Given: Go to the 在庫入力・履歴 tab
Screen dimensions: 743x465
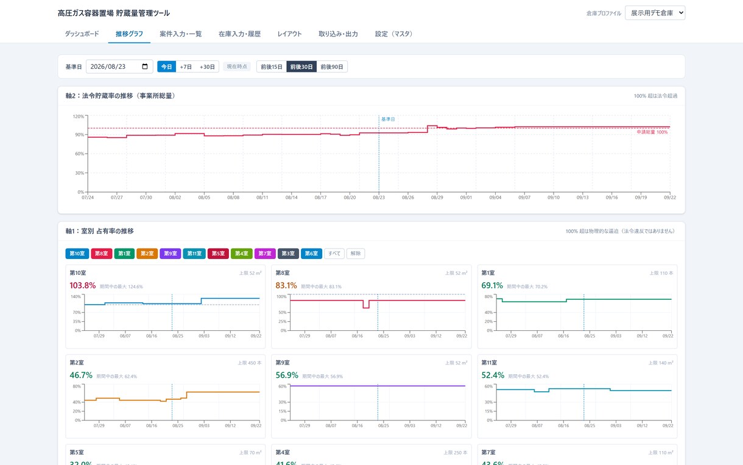Looking at the screenshot, I should pos(239,34).
